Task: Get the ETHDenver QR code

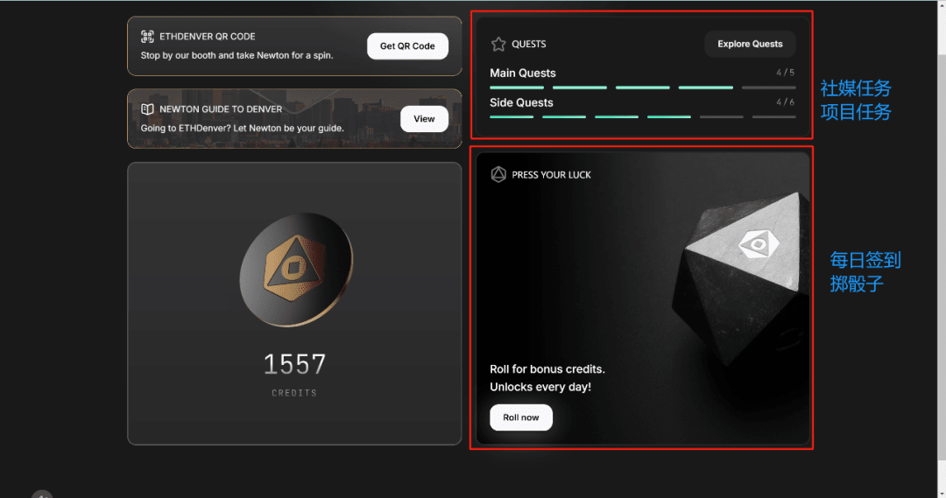Action: [x=407, y=46]
